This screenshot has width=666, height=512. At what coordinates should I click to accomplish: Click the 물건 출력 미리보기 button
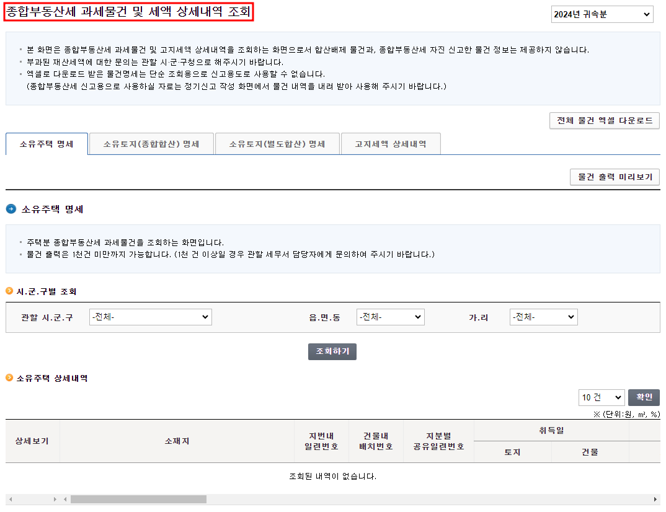click(615, 177)
